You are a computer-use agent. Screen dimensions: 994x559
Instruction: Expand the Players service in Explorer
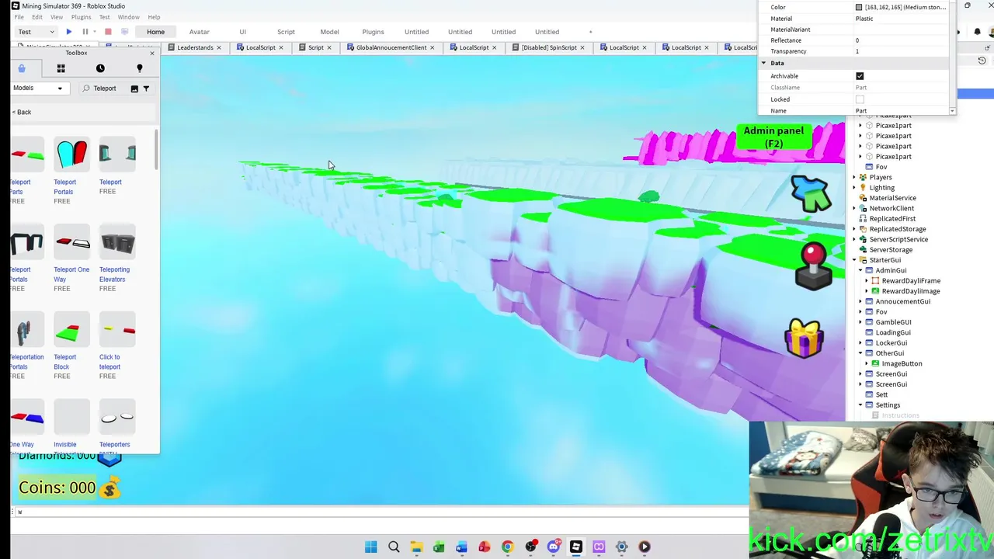tap(854, 177)
